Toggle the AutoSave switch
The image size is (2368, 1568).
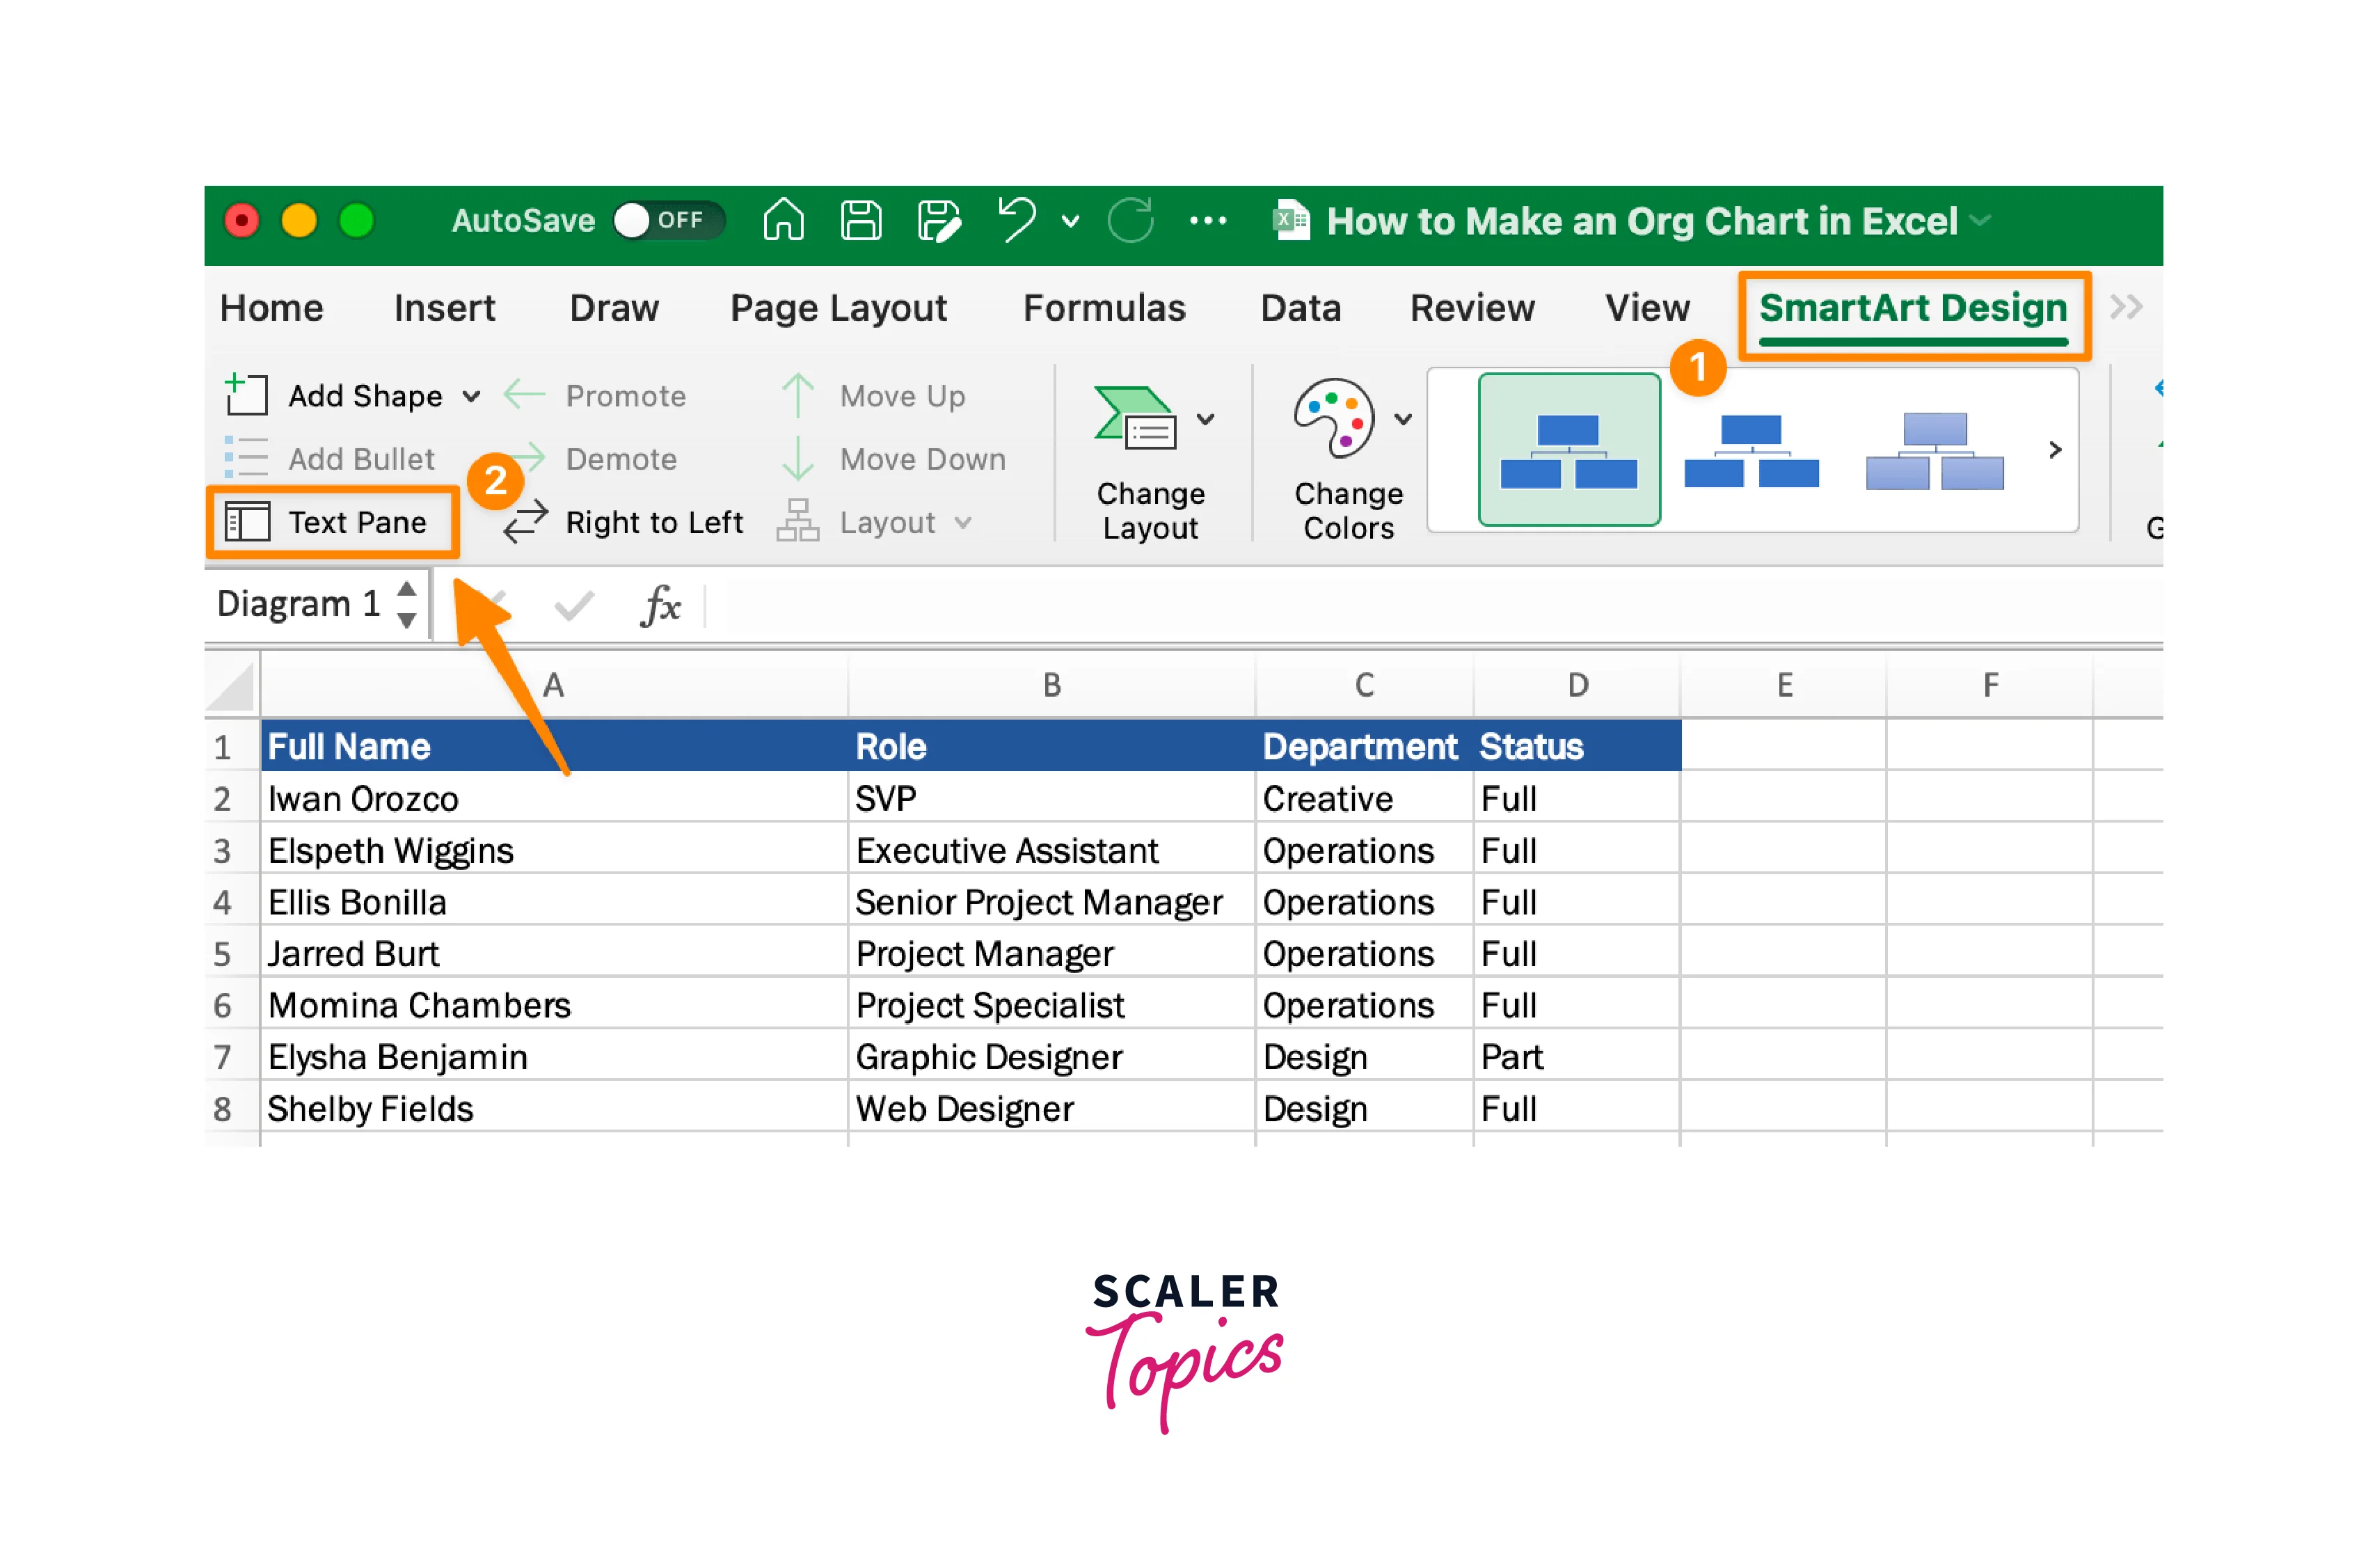point(667,220)
